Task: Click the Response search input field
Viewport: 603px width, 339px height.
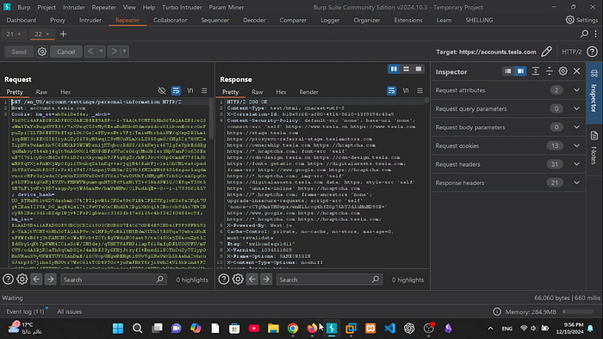Action: [x=329, y=280]
